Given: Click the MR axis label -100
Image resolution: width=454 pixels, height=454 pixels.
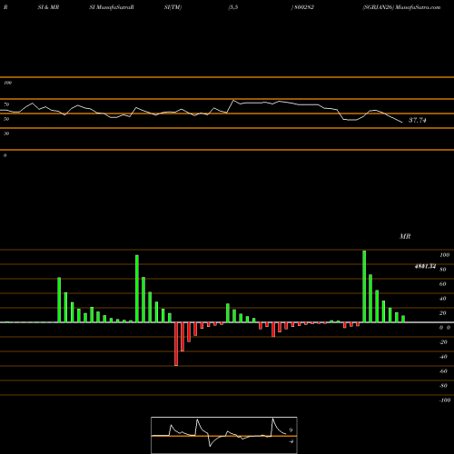Looking at the screenshot, I should point(445,400).
